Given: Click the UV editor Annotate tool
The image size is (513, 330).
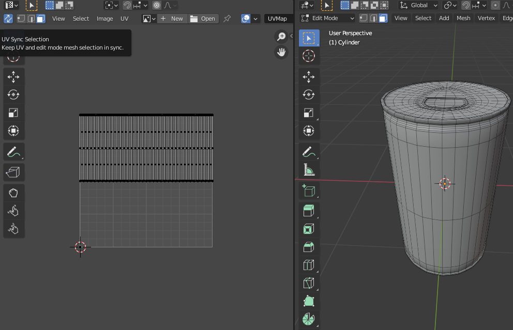Looking at the screenshot, I should [13, 152].
